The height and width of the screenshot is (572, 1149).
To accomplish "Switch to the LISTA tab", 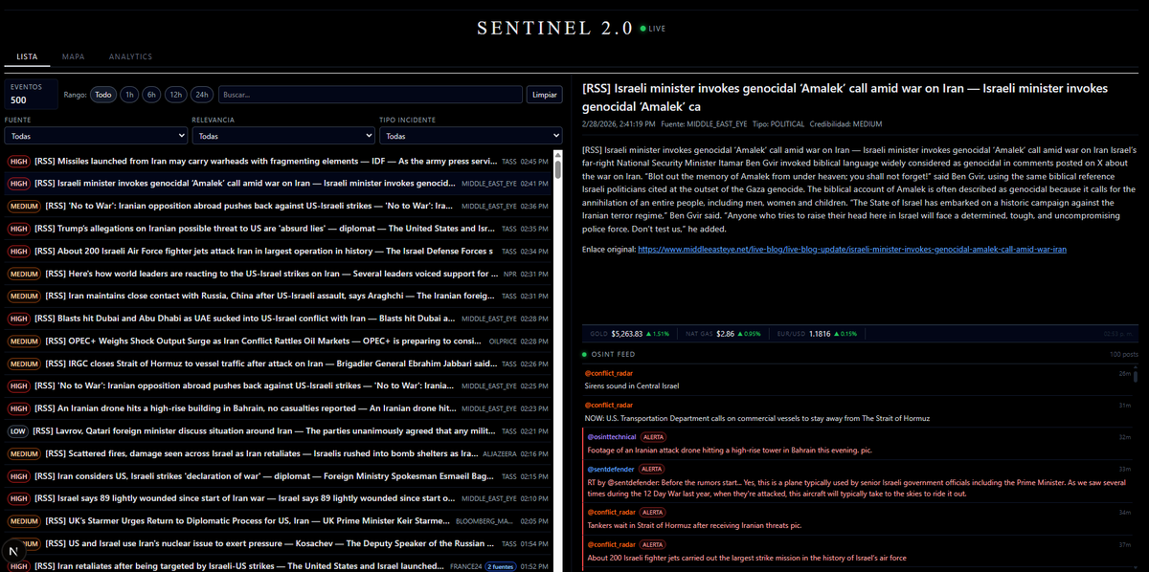I will (27, 56).
